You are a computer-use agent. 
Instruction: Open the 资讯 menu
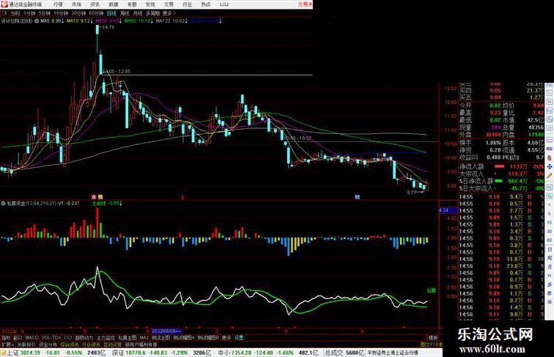point(95,4)
